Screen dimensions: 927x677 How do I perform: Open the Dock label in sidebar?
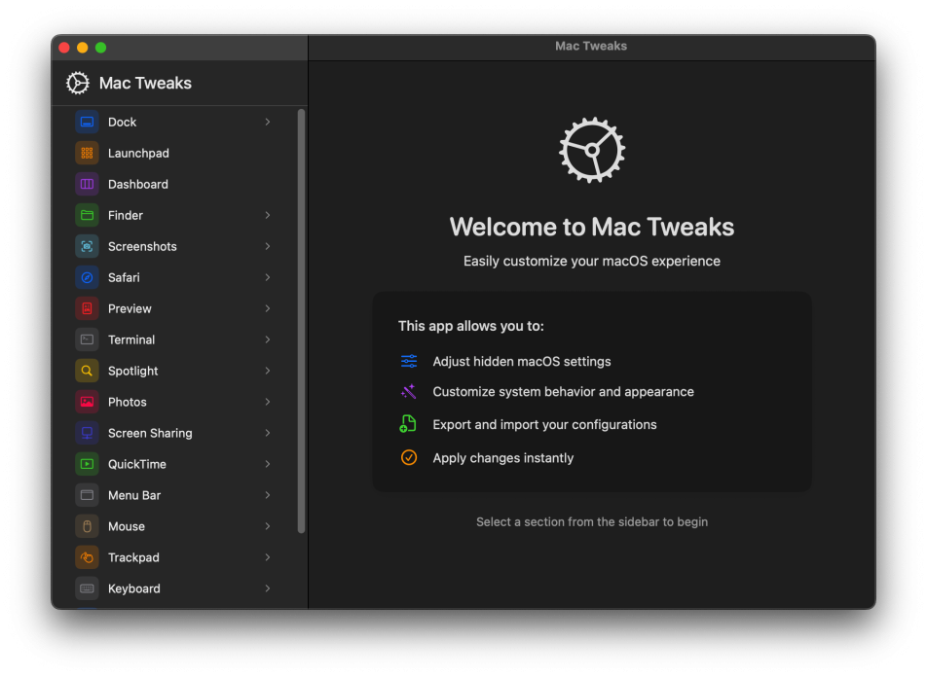pyautogui.click(x=123, y=122)
